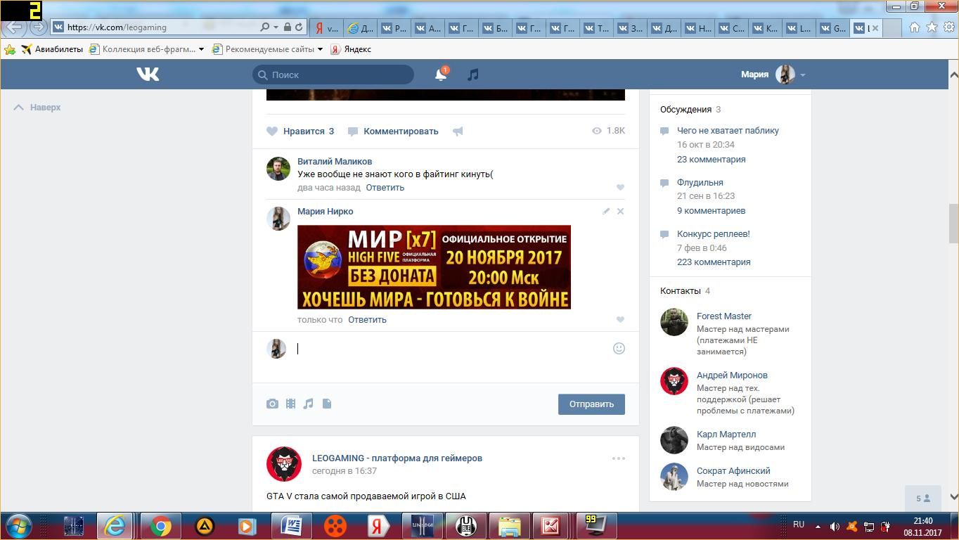The height and width of the screenshot is (540, 959).
Task: Click Комментировать under the post
Action: tap(393, 131)
